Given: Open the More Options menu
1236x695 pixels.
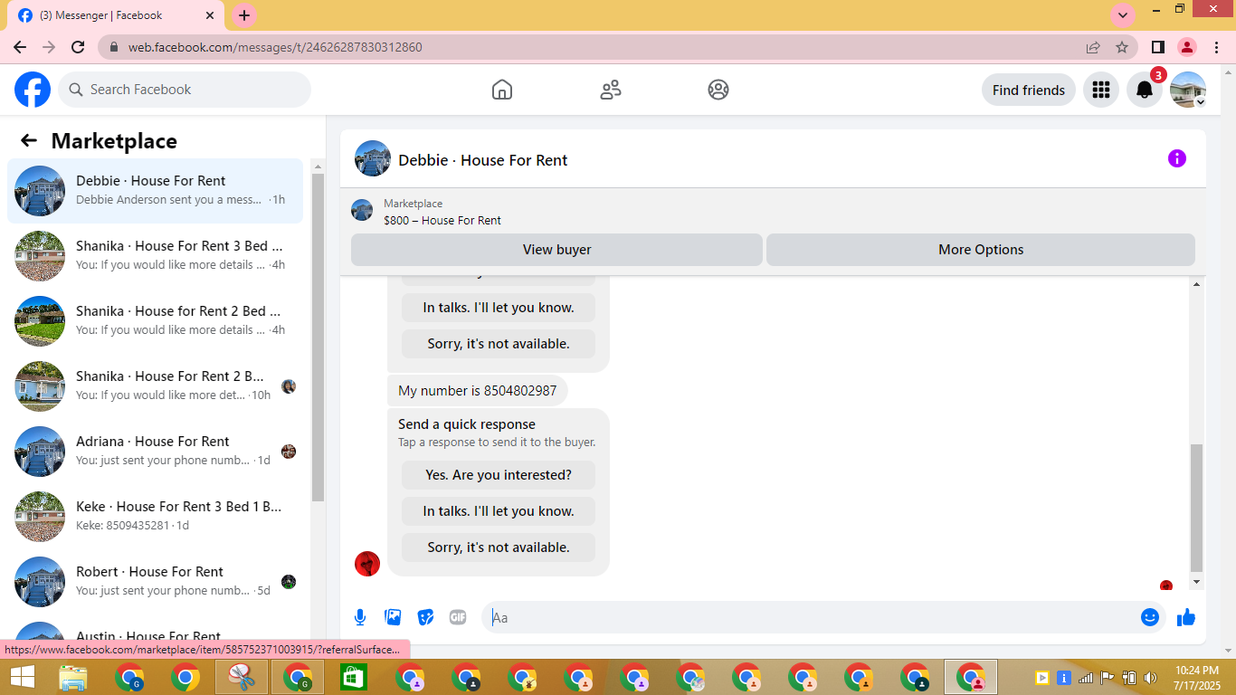Looking at the screenshot, I should [x=981, y=250].
